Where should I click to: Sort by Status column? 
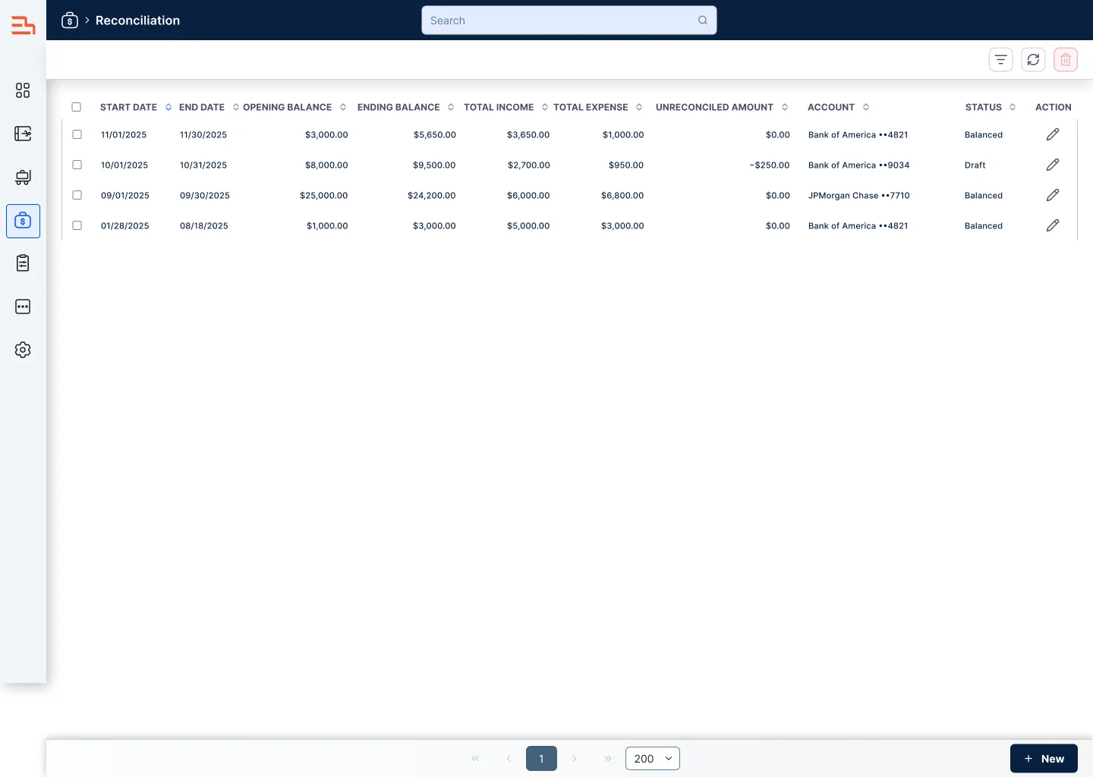1013,107
